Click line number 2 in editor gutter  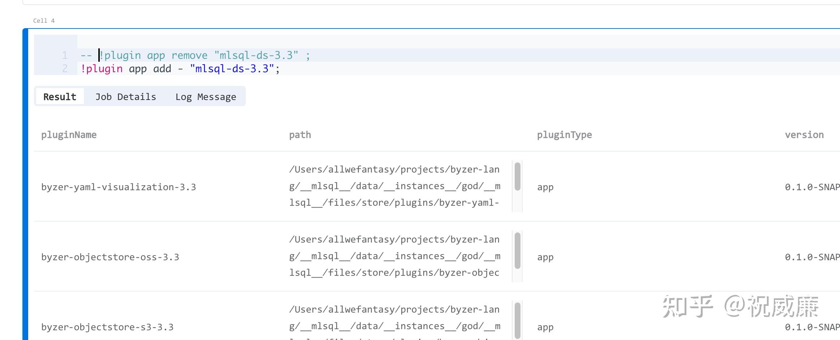(65, 69)
